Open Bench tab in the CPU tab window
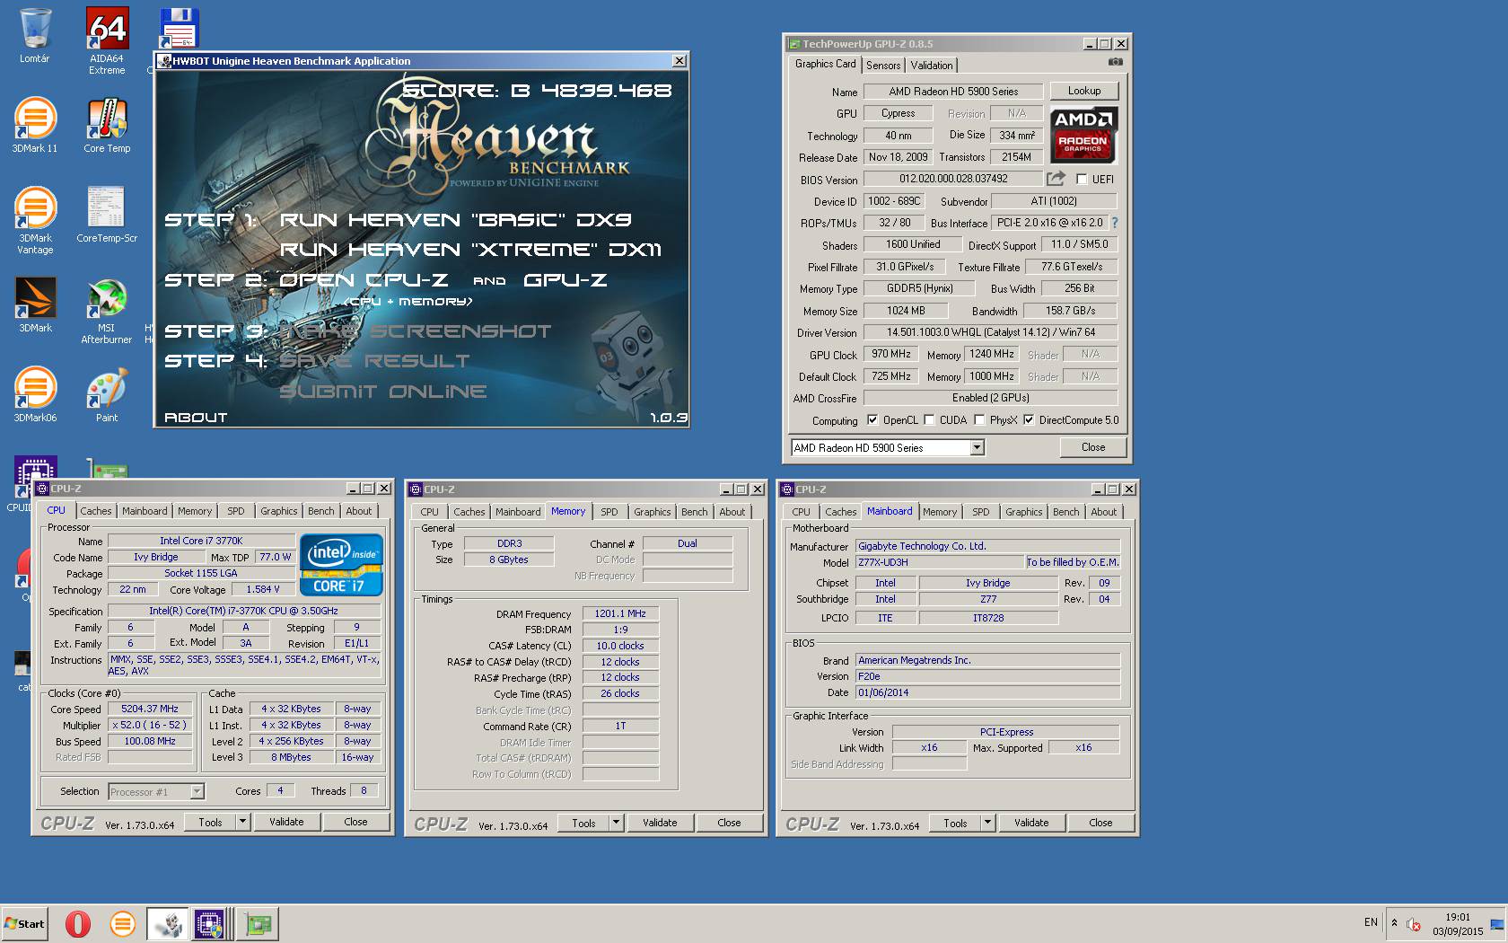This screenshot has width=1508, height=943. pyautogui.click(x=320, y=511)
